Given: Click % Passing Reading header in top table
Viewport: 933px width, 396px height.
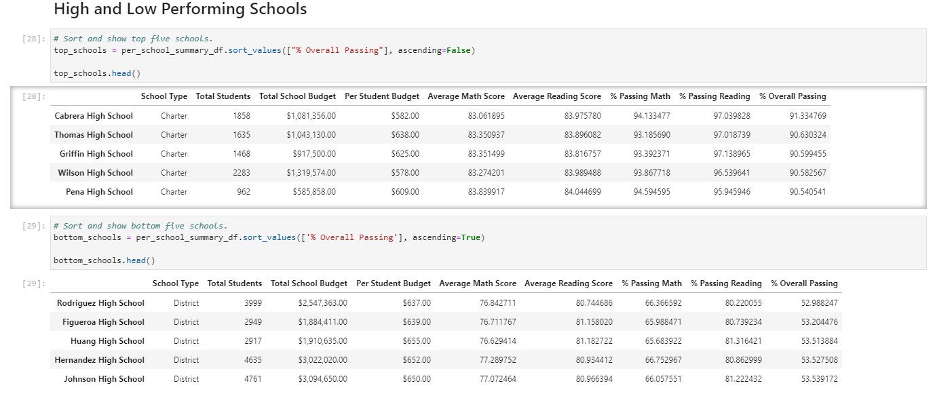Looking at the screenshot, I should (x=715, y=96).
